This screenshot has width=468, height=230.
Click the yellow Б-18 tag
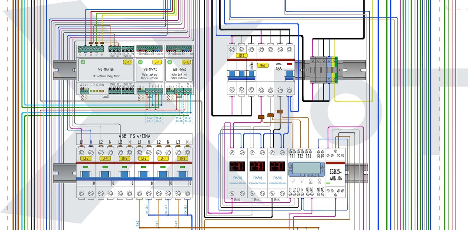tap(186, 62)
